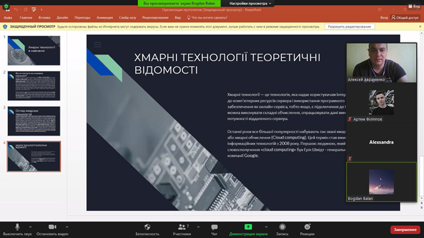Click the Разрешить редактирование button
The width and height of the screenshot is (424, 238).
pos(349,26)
